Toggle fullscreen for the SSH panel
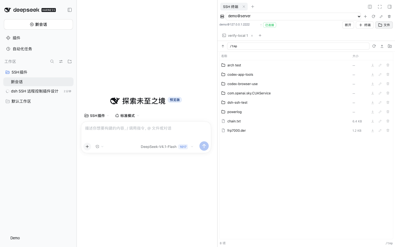 (380, 7)
